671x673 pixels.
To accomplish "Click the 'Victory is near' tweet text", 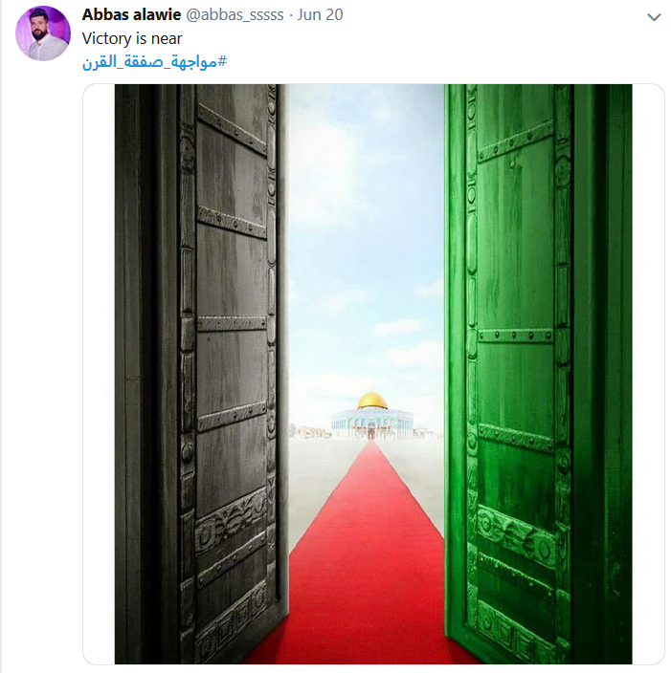I will (x=132, y=38).
